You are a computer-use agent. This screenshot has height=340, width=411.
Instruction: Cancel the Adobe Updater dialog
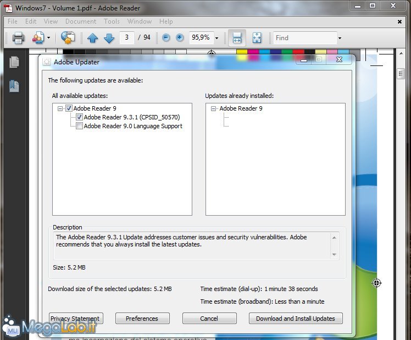click(x=209, y=318)
